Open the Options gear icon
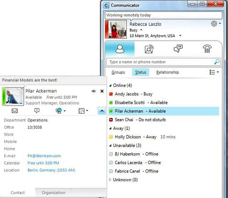 tap(214, 24)
